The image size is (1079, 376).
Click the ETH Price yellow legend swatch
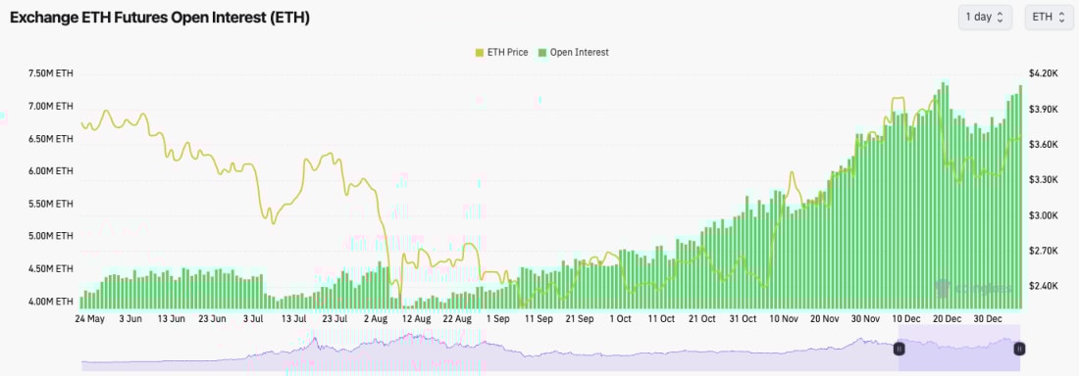480,53
